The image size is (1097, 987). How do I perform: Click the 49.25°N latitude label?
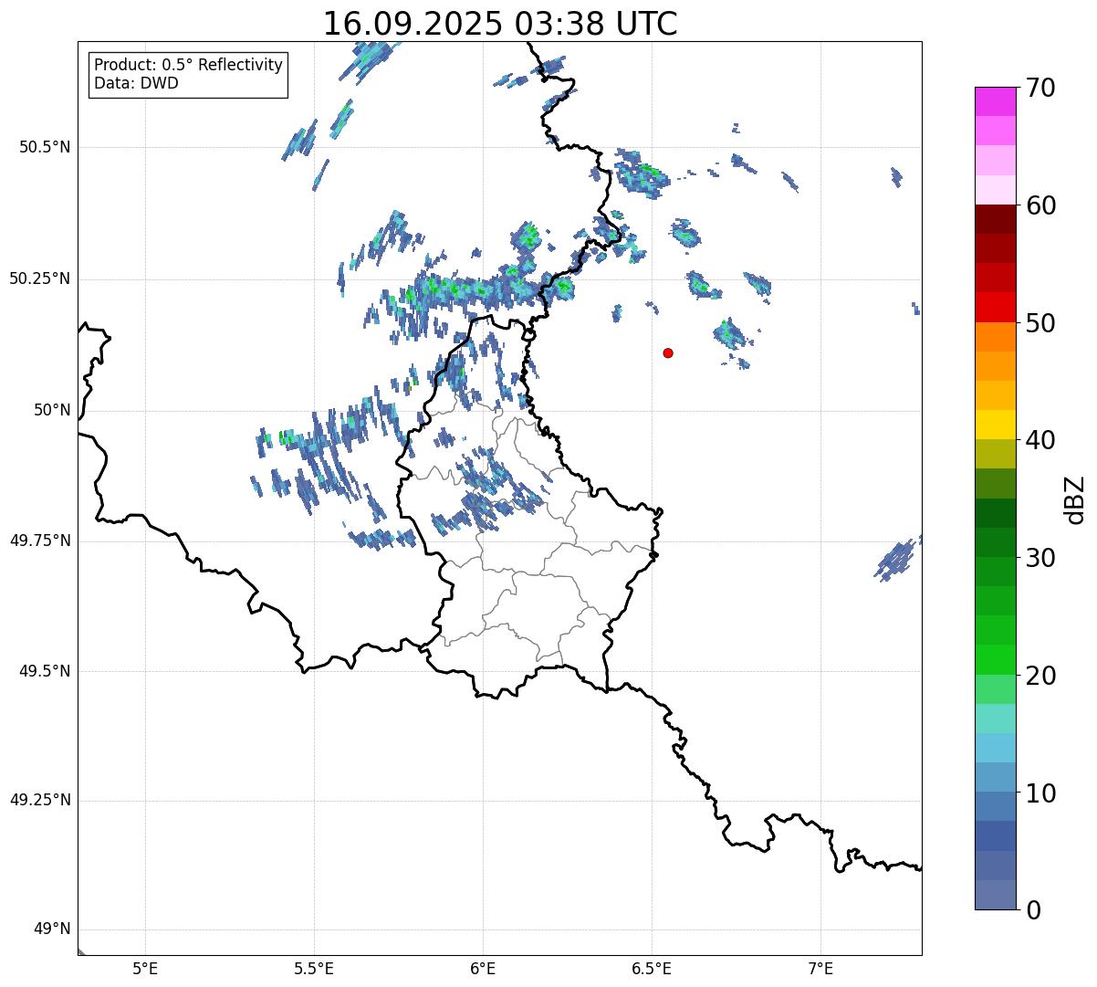point(39,800)
